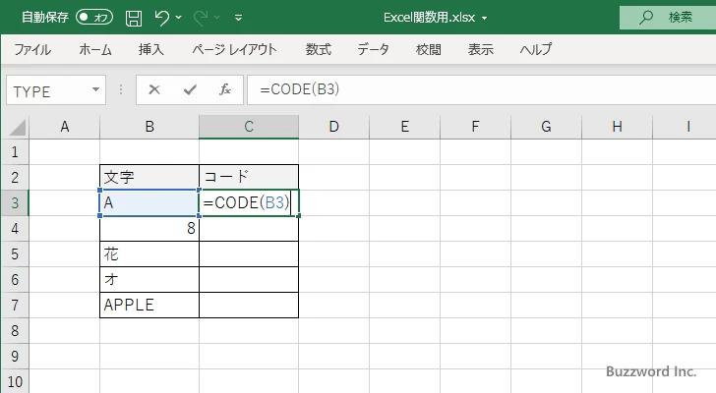Click the Undo arrow icon

[x=161, y=18]
